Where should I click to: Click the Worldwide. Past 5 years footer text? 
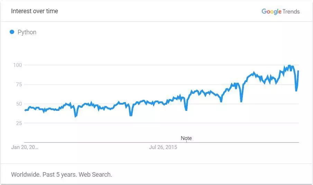pyautogui.click(x=62, y=175)
